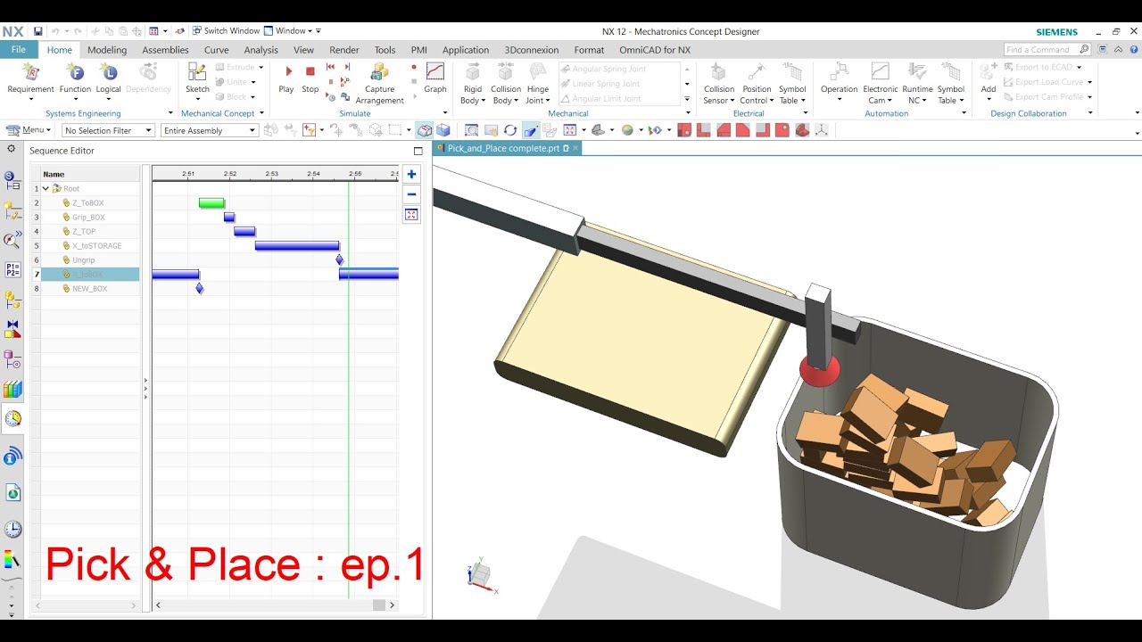Viewport: 1142px width, 642px height.
Task: Click the Requirement icon in Systems Engineering
Action: [30, 73]
